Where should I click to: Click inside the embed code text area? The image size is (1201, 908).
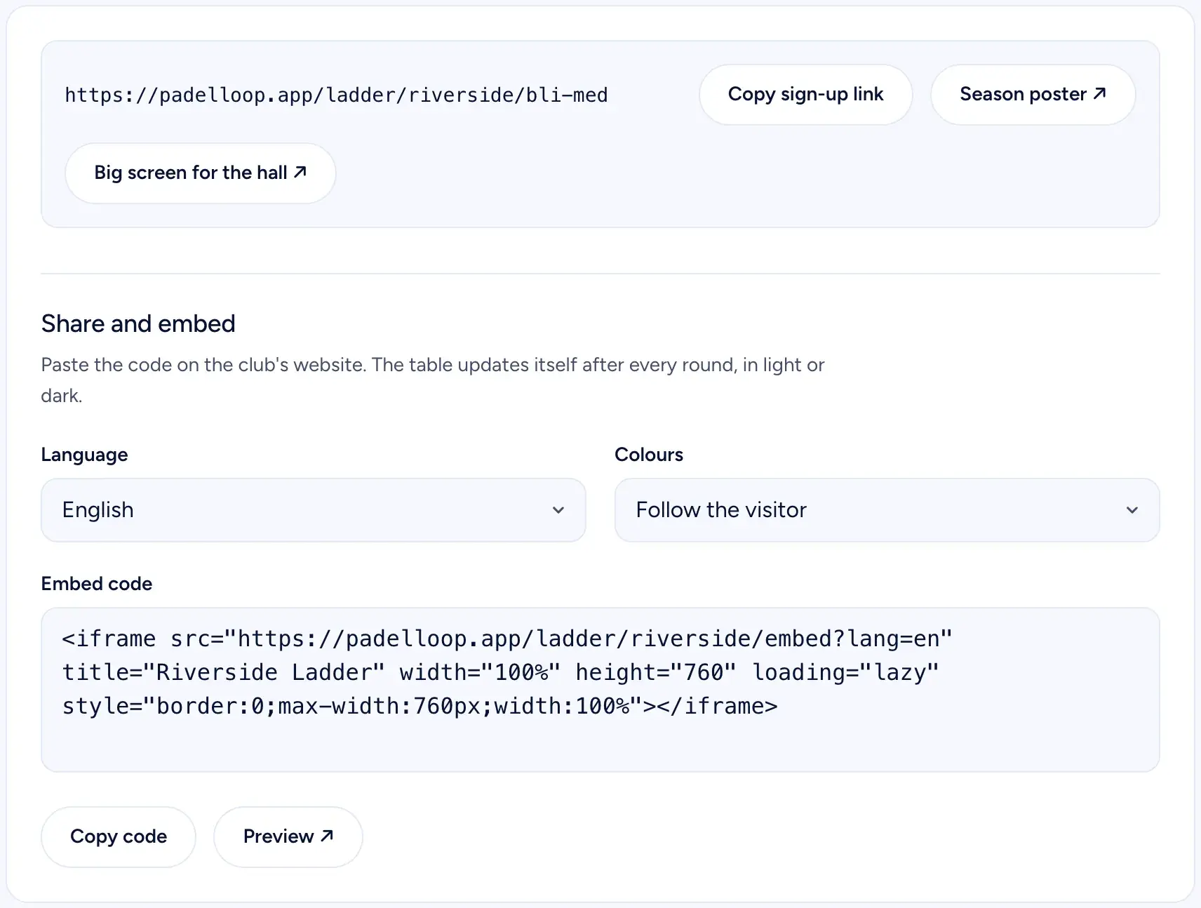pyautogui.click(x=600, y=690)
